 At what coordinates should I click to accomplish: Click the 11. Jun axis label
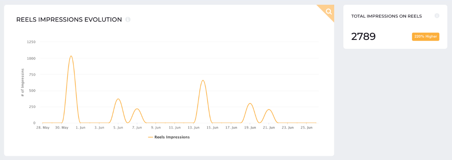click(175, 128)
